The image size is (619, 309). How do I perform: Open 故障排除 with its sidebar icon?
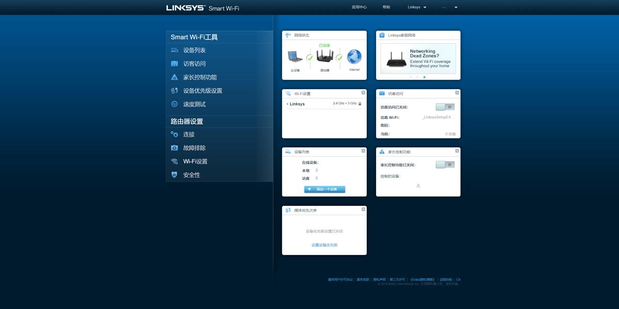click(174, 148)
